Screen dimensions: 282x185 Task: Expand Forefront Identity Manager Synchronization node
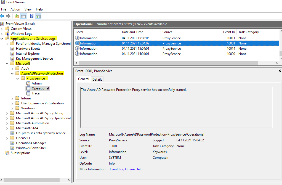(x=7, y=44)
